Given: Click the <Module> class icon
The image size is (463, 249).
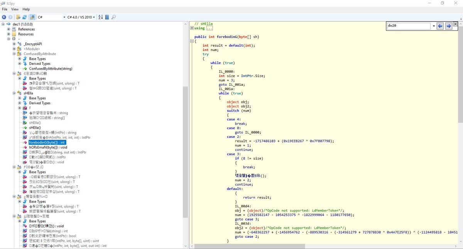Looking at the screenshot, I should [20, 49].
